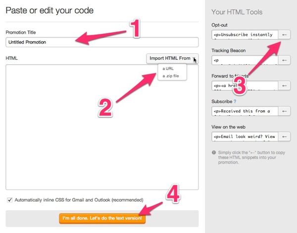
Task: Click the checkbox label about Gmail and Outlook
Action: [x=79, y=200]
